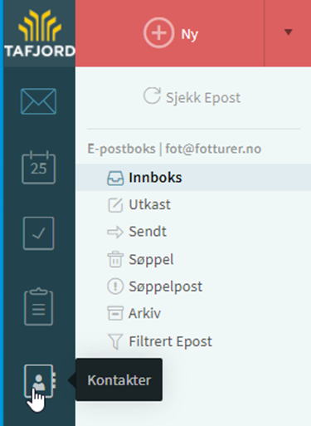Screen dimensions: 311x426
Task: Click the Tafjord logo
Action: 40,33
